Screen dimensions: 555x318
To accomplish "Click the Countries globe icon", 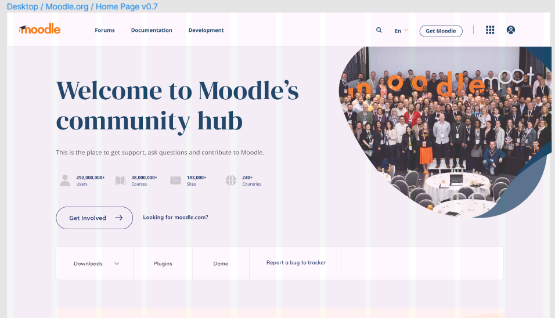I will click(231, 180).
